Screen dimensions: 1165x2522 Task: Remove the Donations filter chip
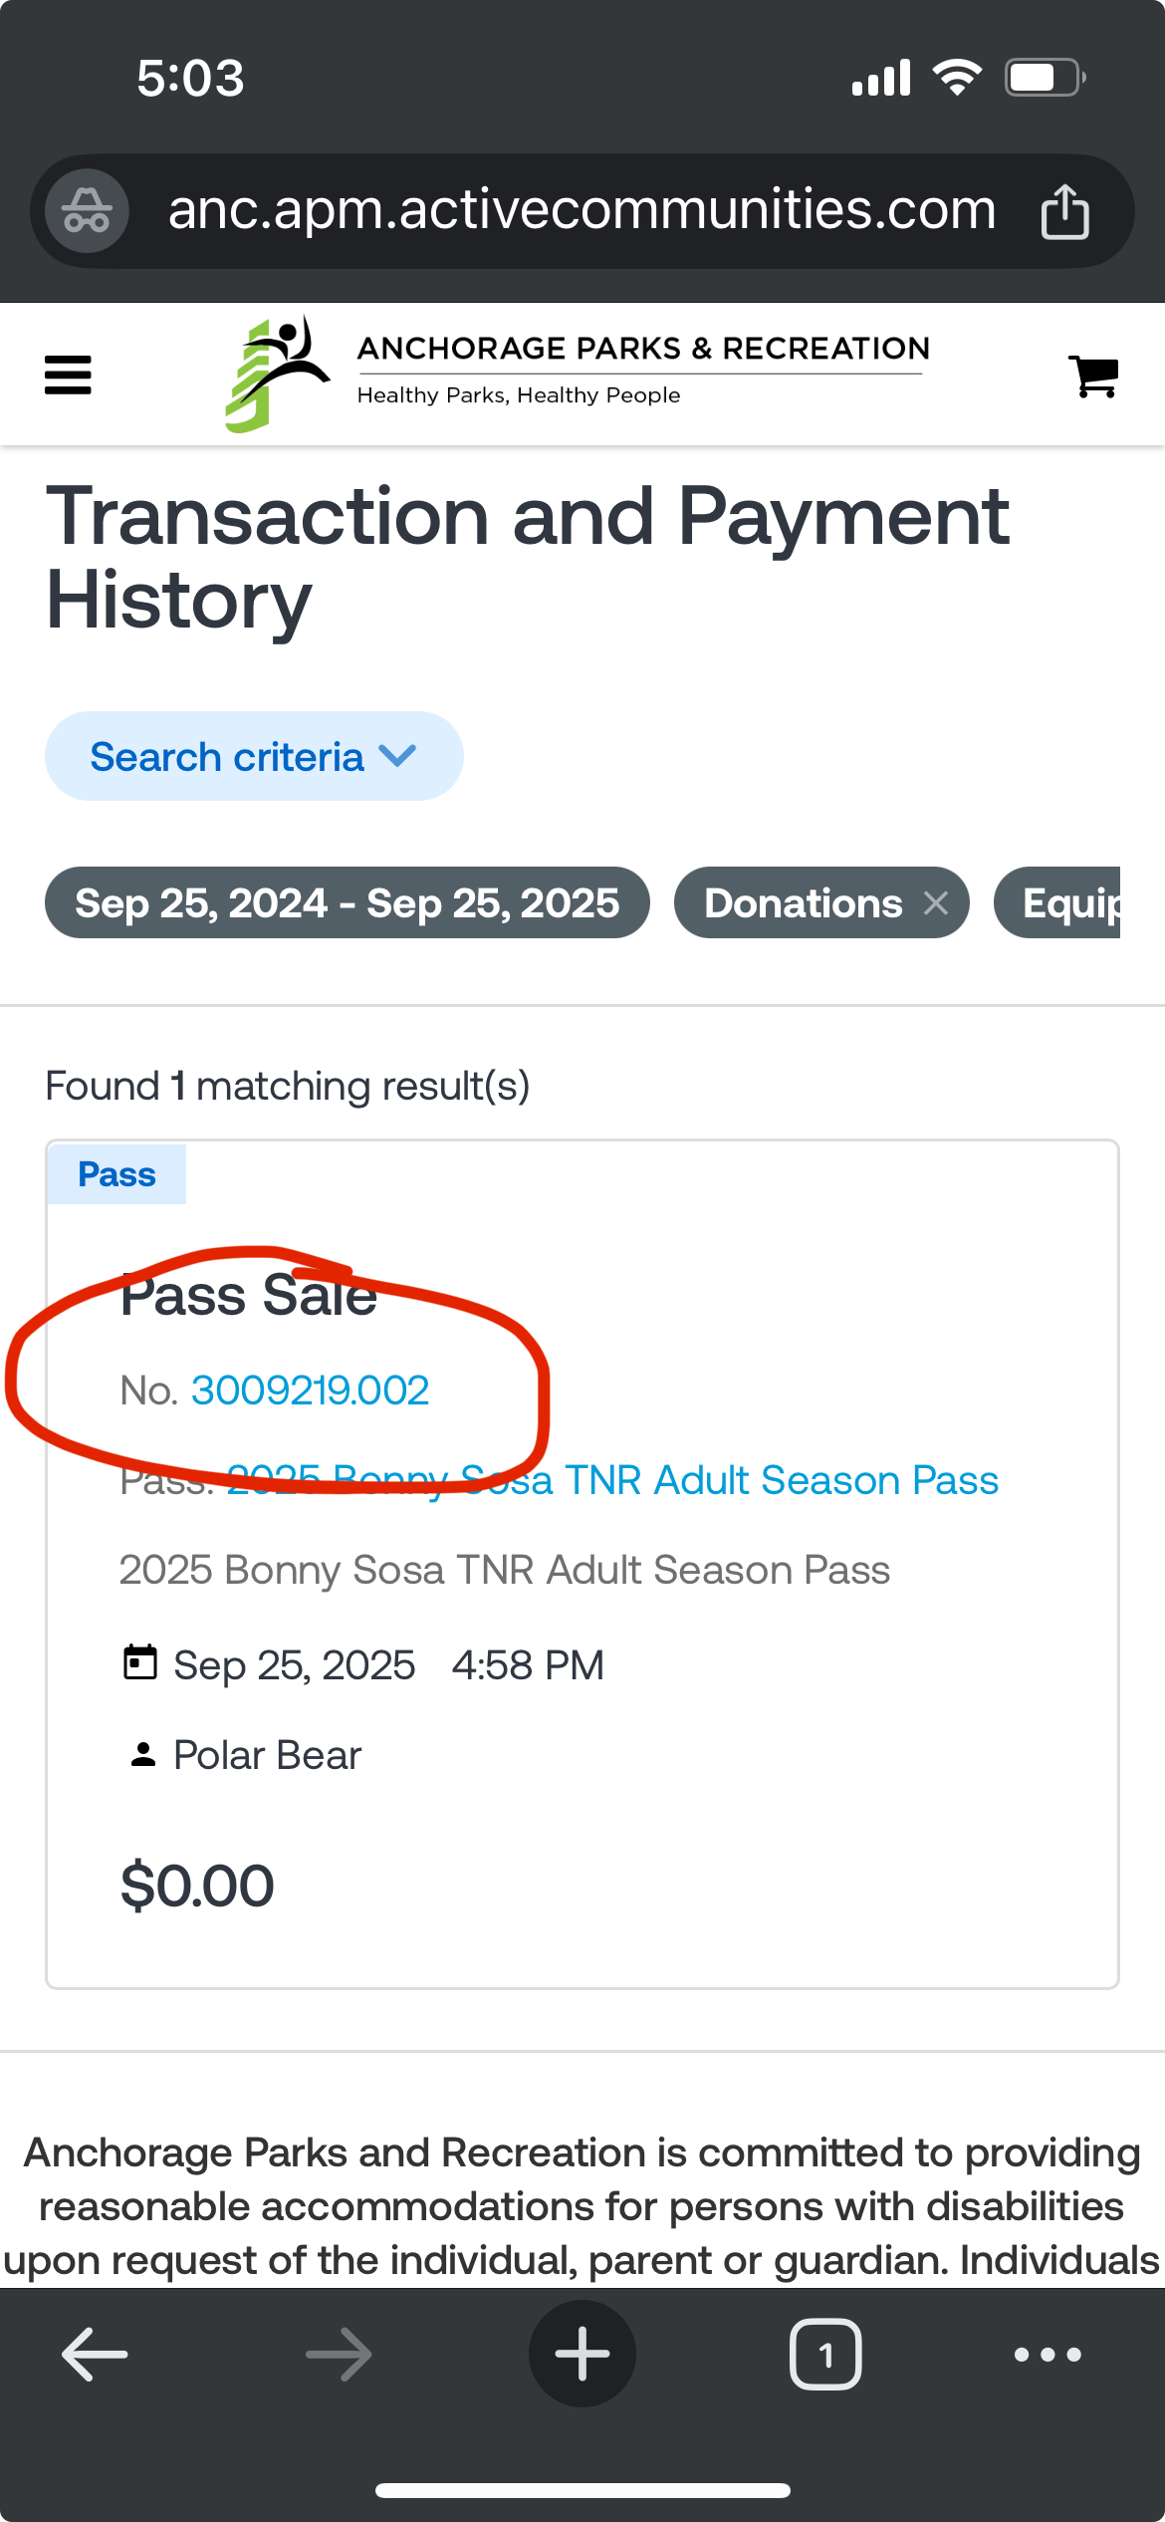click(936, 903)
